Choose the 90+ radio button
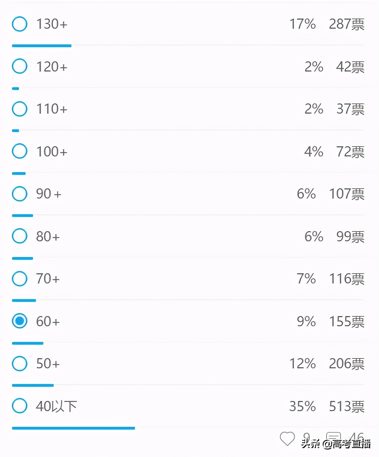This screenshot has height=457, width=379. click(20, 194)
